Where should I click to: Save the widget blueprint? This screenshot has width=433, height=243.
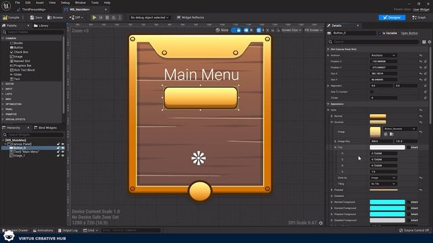(36, 18)
